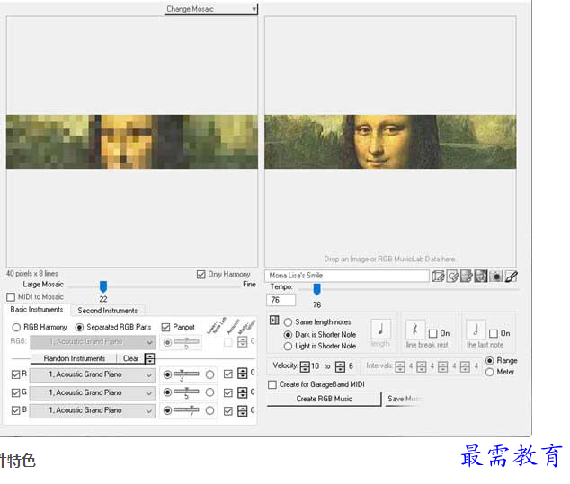This screenshot has width=570, height=484.
Task: Click the line break rest symbol button
Action: [x=415, y=330]
